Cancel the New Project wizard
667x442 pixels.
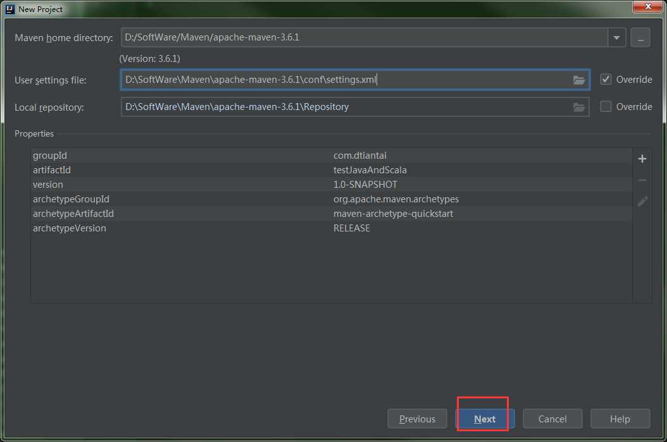[x=552, y=419]
